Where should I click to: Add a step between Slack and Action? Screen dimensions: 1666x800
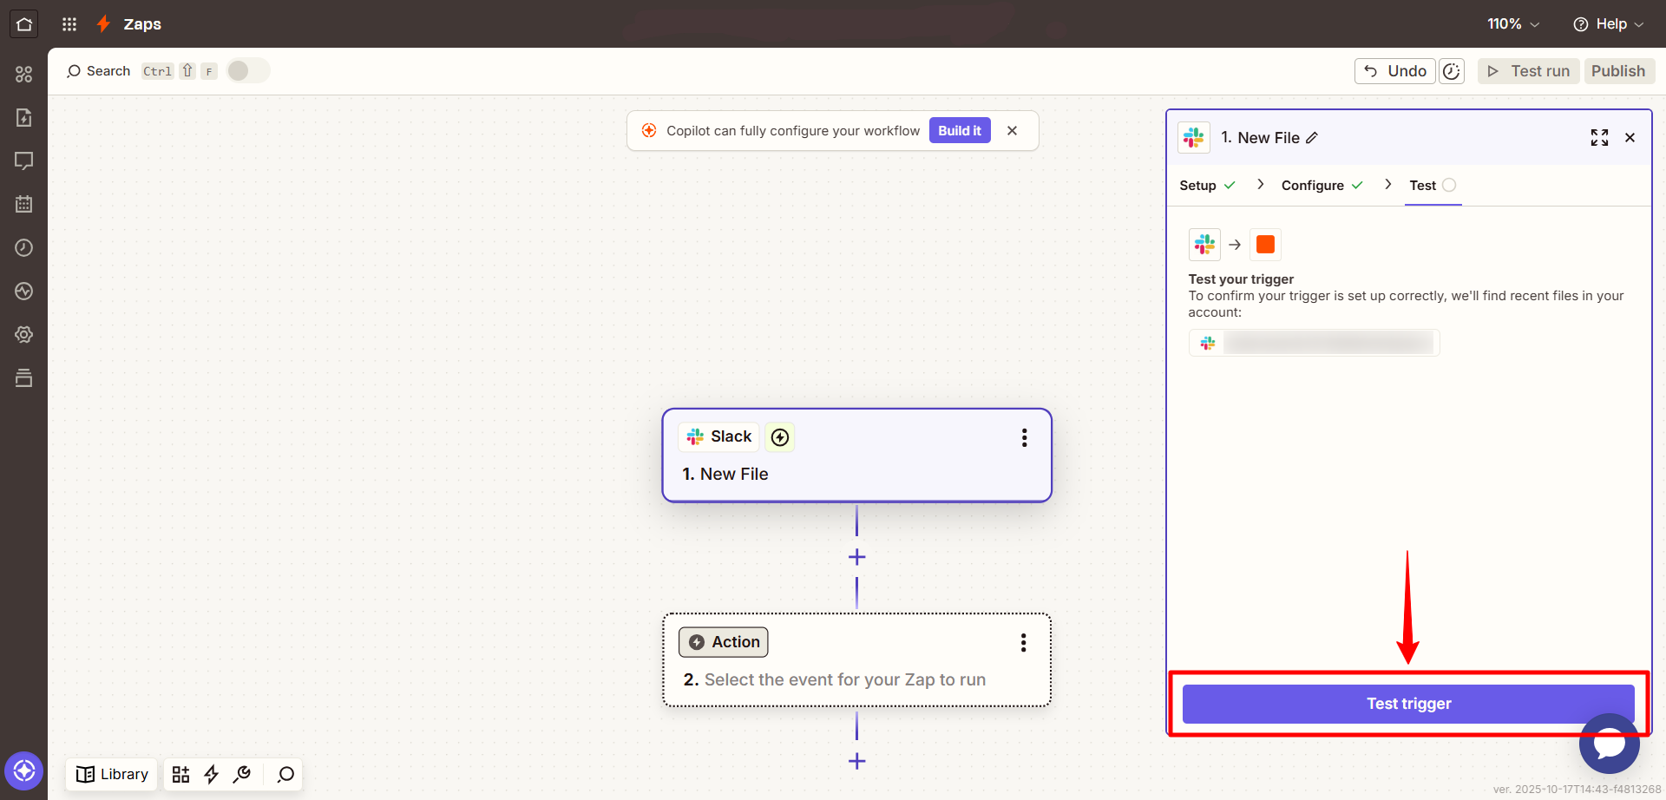pyautogui.click(x=856, y=557)
